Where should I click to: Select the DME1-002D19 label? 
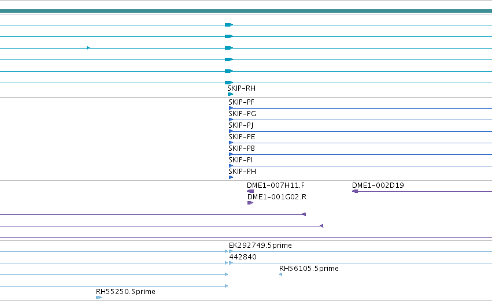pyautogui.click(x=378, y=185)
